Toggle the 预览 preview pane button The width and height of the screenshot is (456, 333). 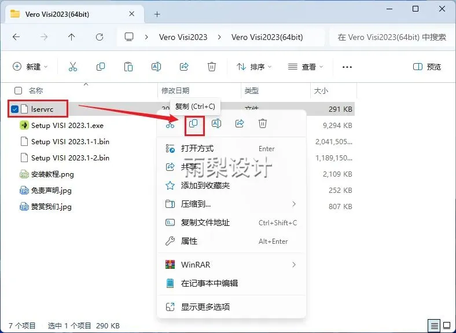click(x=427, y=67)
